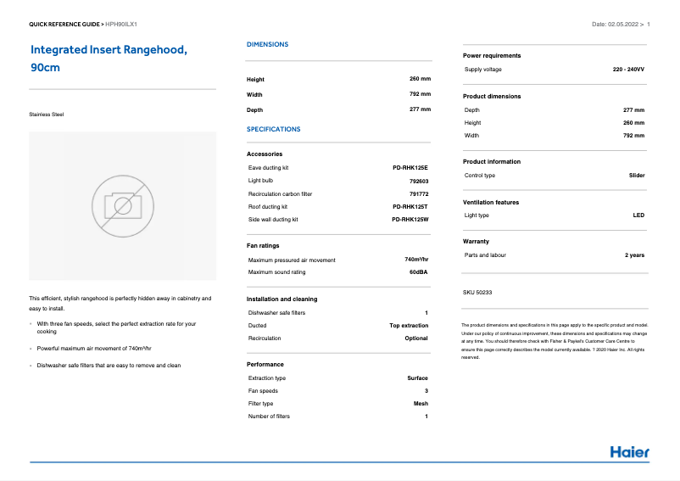Screen dimensions: 680x481
Task: Click the SPECIFICATIONS section heading
Action: 273,129
